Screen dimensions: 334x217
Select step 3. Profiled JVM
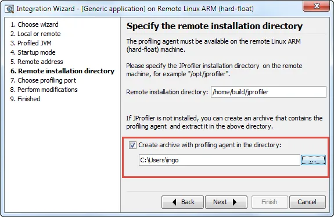[x=31, y=43]
